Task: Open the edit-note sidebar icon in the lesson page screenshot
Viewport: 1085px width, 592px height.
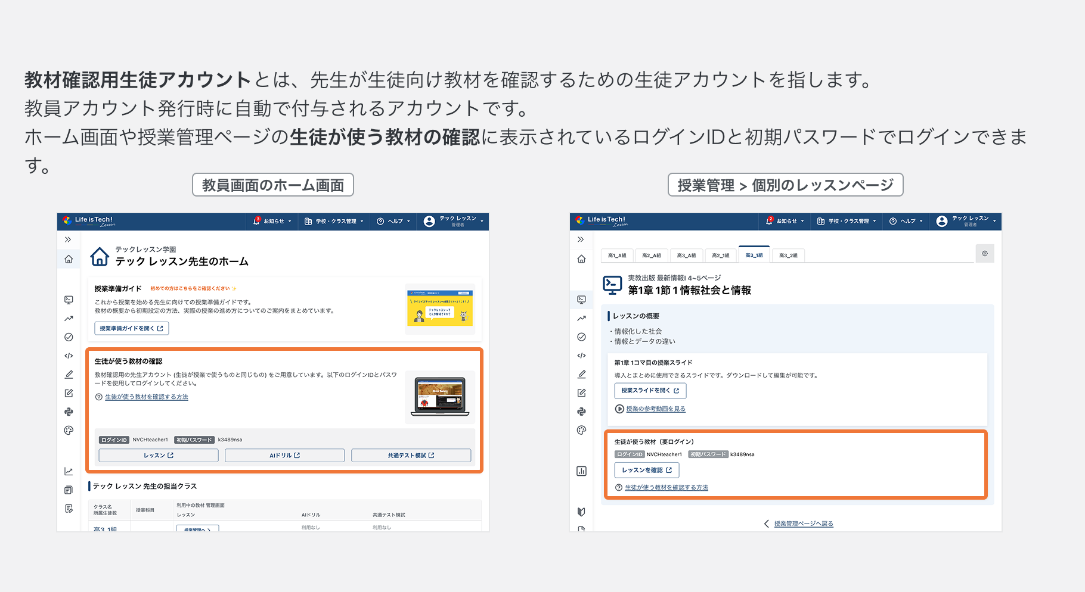Action: click(581, 393)
